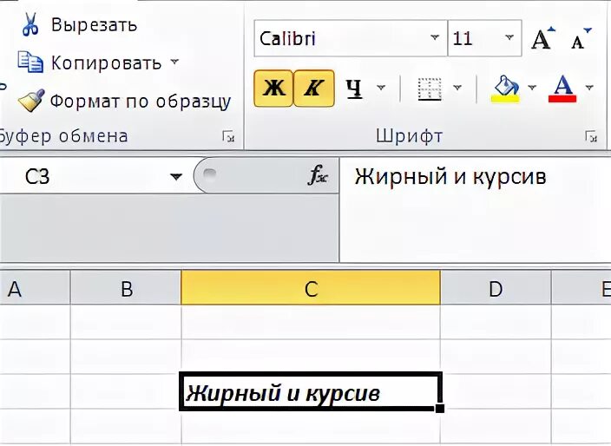The width and height of the screenshot is (611, 446).
Task: Click the Cut (Вырезать) scissors icon
Action: [x=30, y=24]
